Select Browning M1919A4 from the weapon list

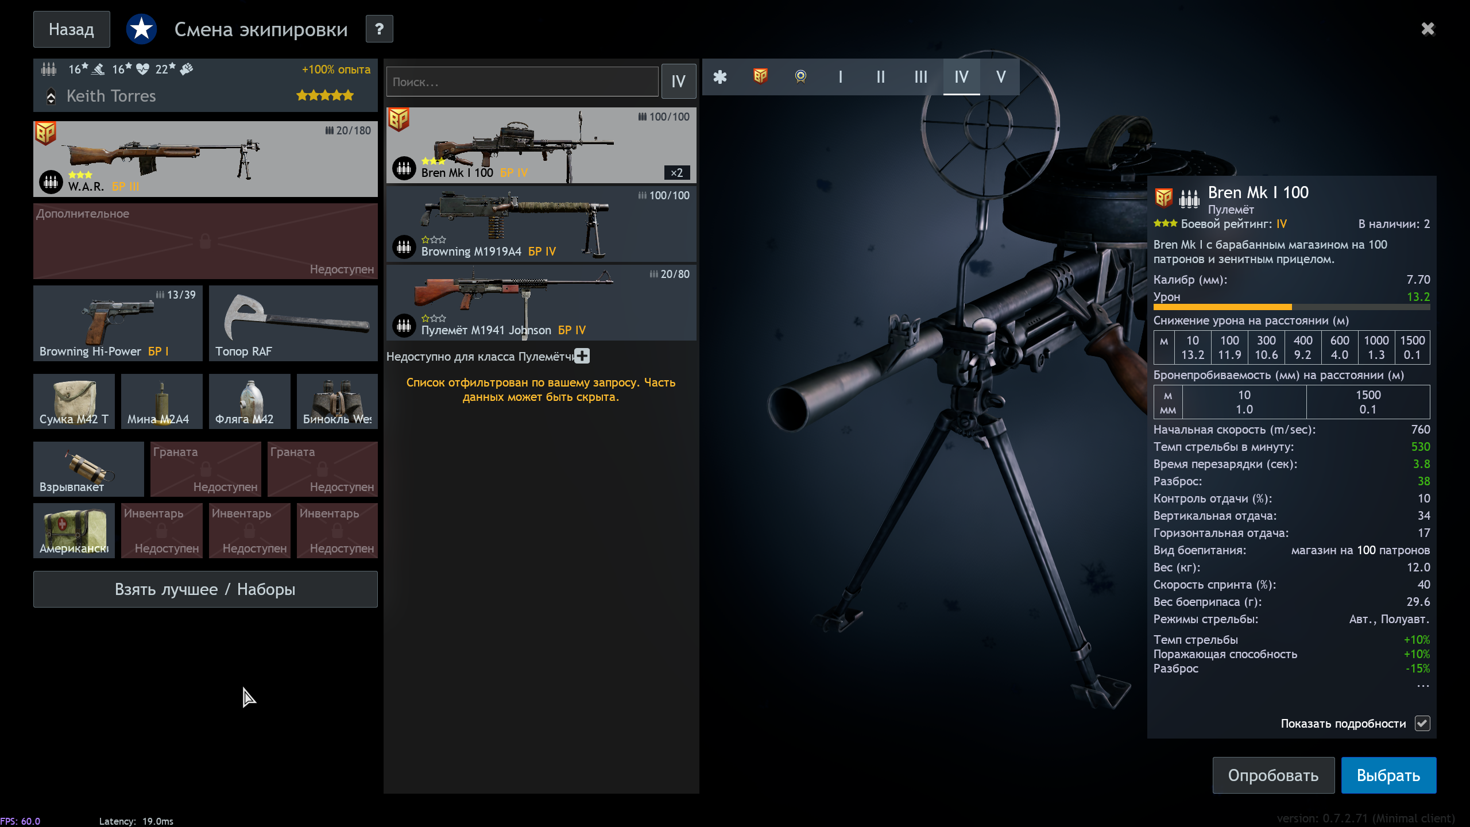[541, 225]
